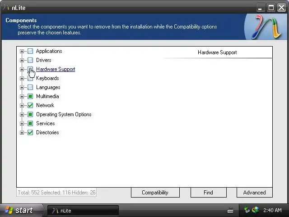Expand the Keyboards tree node

22,78
